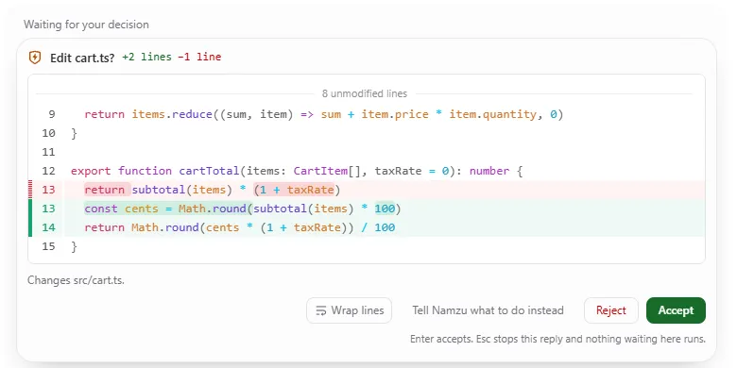Screen dimensions: 737x368
Task: Click the 'Changes src/cart.ts.' description
Action: tap(77, 280)
